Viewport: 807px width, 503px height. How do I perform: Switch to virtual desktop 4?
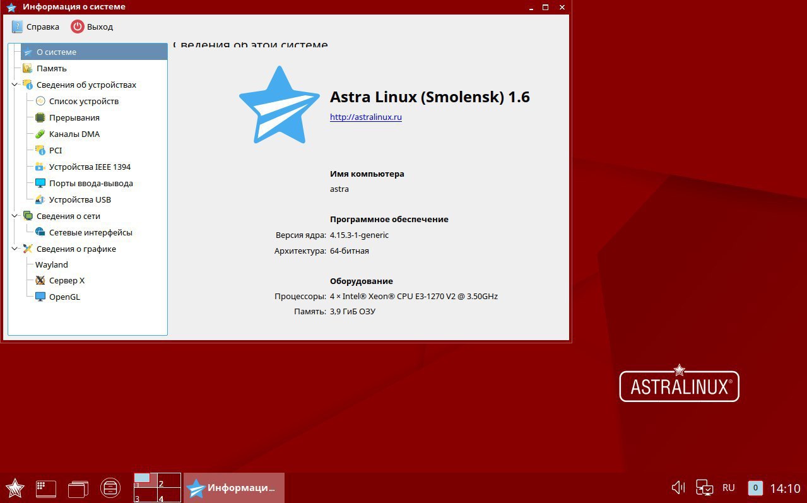[x=168, y=495]
